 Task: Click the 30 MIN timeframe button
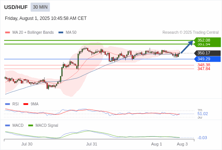pos(40,7)
